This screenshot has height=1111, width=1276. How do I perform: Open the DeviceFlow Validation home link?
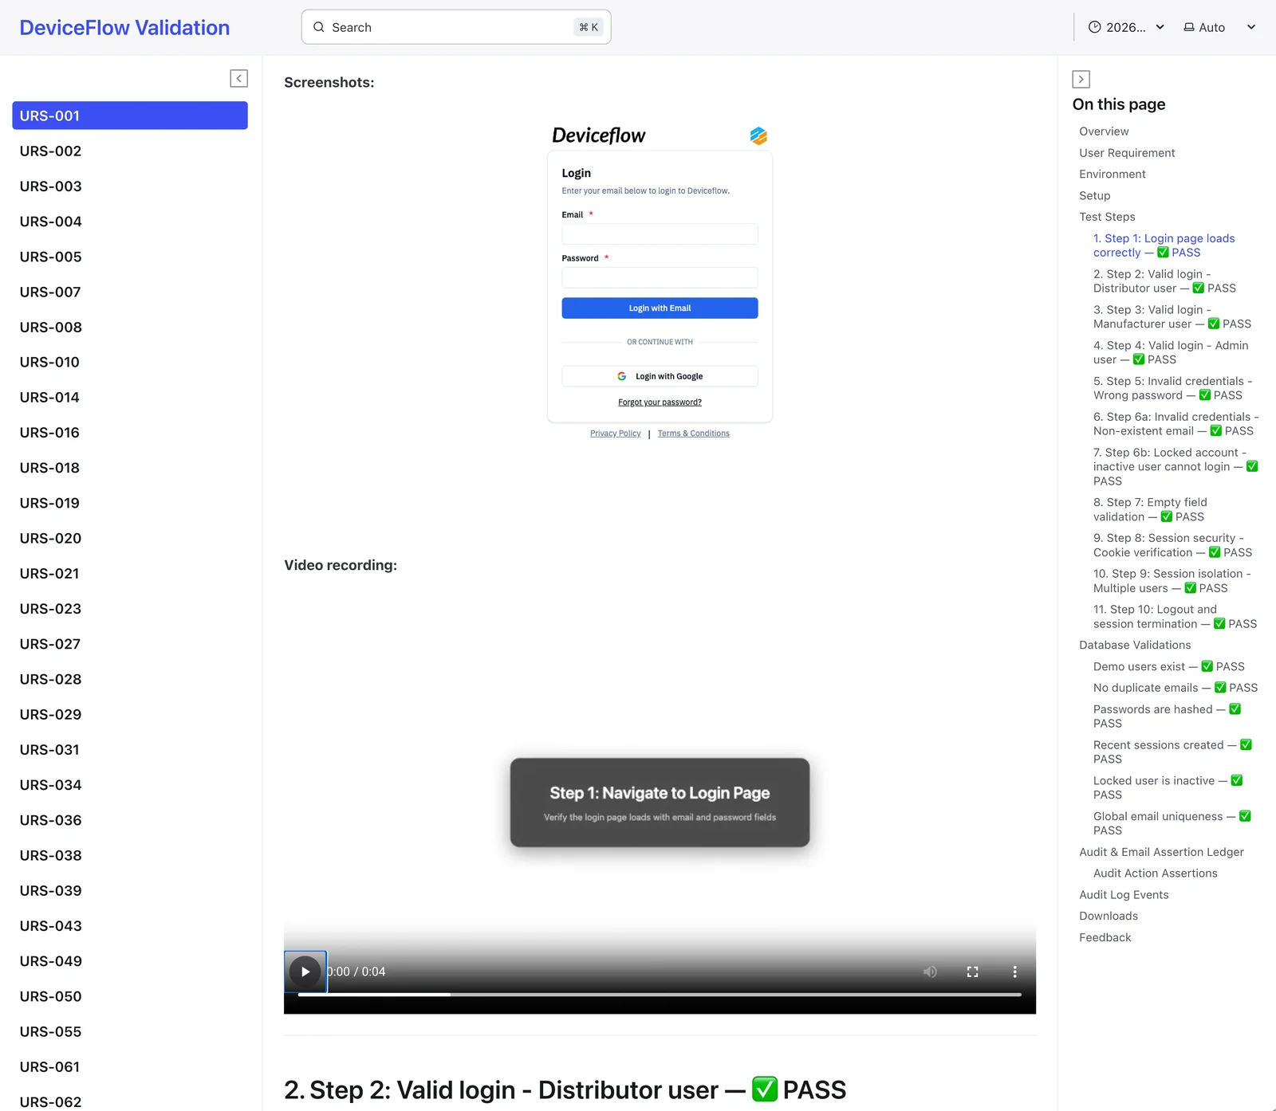pyautogui.click(x=124, y=28)
